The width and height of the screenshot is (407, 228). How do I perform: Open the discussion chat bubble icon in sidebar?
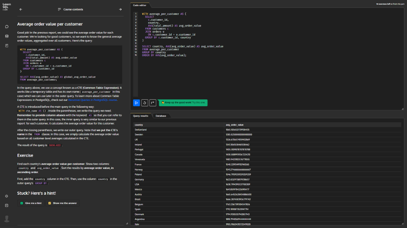click(7, 27)
